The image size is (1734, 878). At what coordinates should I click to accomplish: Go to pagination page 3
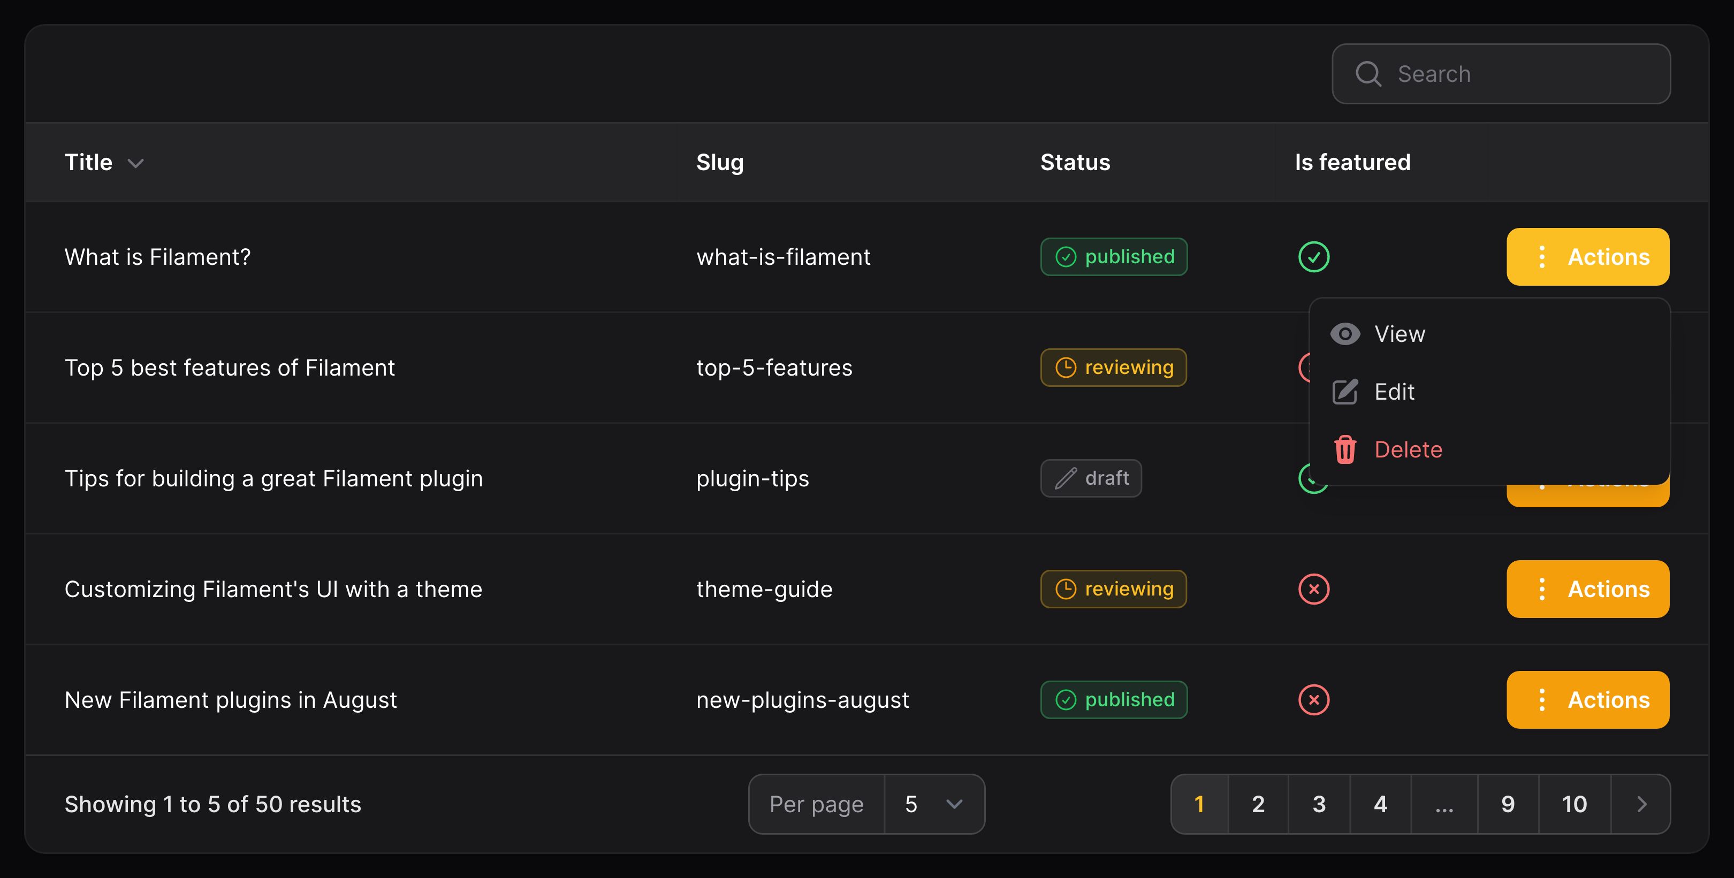(1319, 804)
